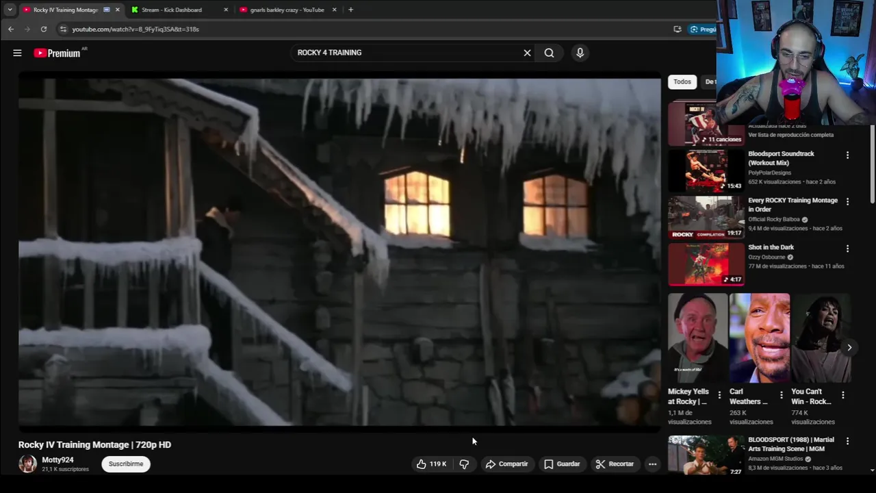
Task: Click 'BLOODSPORT (1988) | Martial Arts Training Scene' title
Action: tap(790, 444)
